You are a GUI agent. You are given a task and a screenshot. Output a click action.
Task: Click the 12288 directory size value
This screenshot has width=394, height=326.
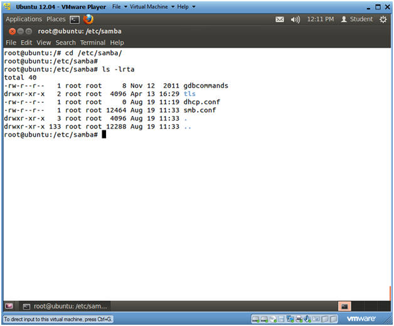click(116, 127)
